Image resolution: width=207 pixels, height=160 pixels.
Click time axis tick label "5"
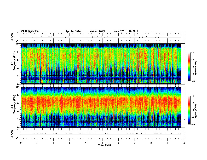(102, 143)
